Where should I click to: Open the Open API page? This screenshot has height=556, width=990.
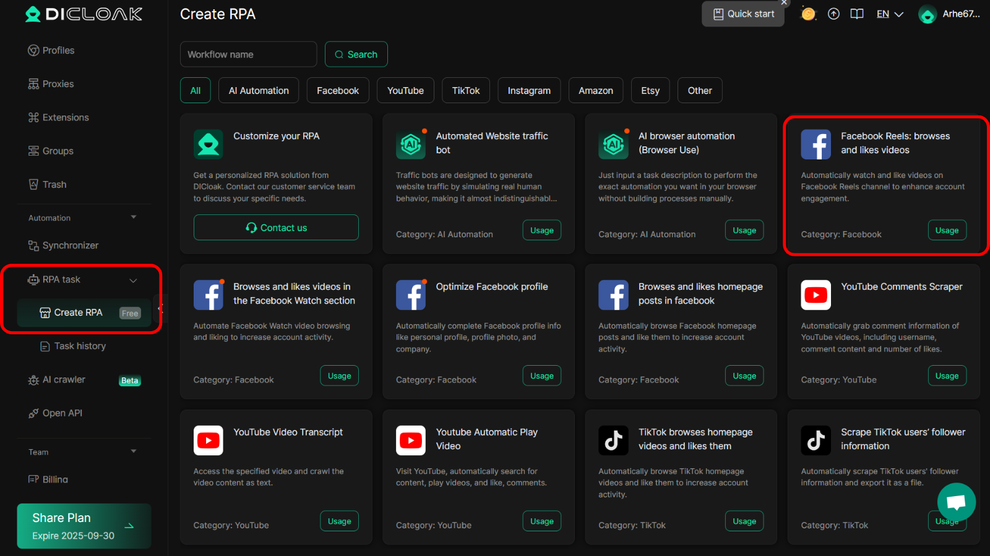[56, 413]
